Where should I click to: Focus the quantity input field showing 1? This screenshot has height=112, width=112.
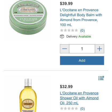point(82,49)
